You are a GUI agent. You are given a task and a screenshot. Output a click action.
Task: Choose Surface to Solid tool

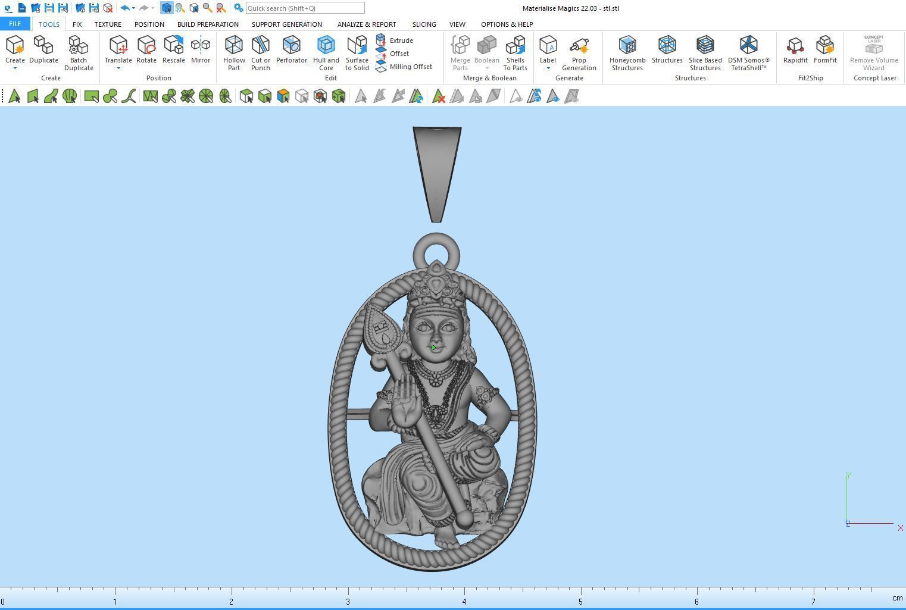point(357,52)
